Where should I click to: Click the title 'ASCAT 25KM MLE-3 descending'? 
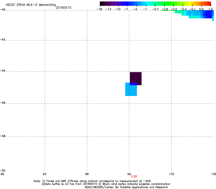pos(31,5)
